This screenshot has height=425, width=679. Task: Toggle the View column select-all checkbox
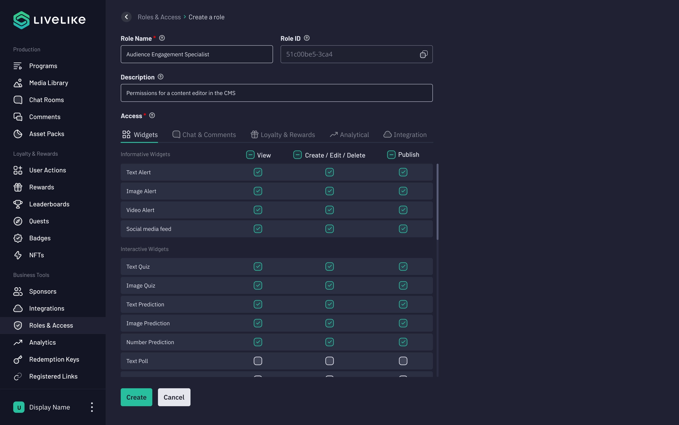click(x=250, y=155)
